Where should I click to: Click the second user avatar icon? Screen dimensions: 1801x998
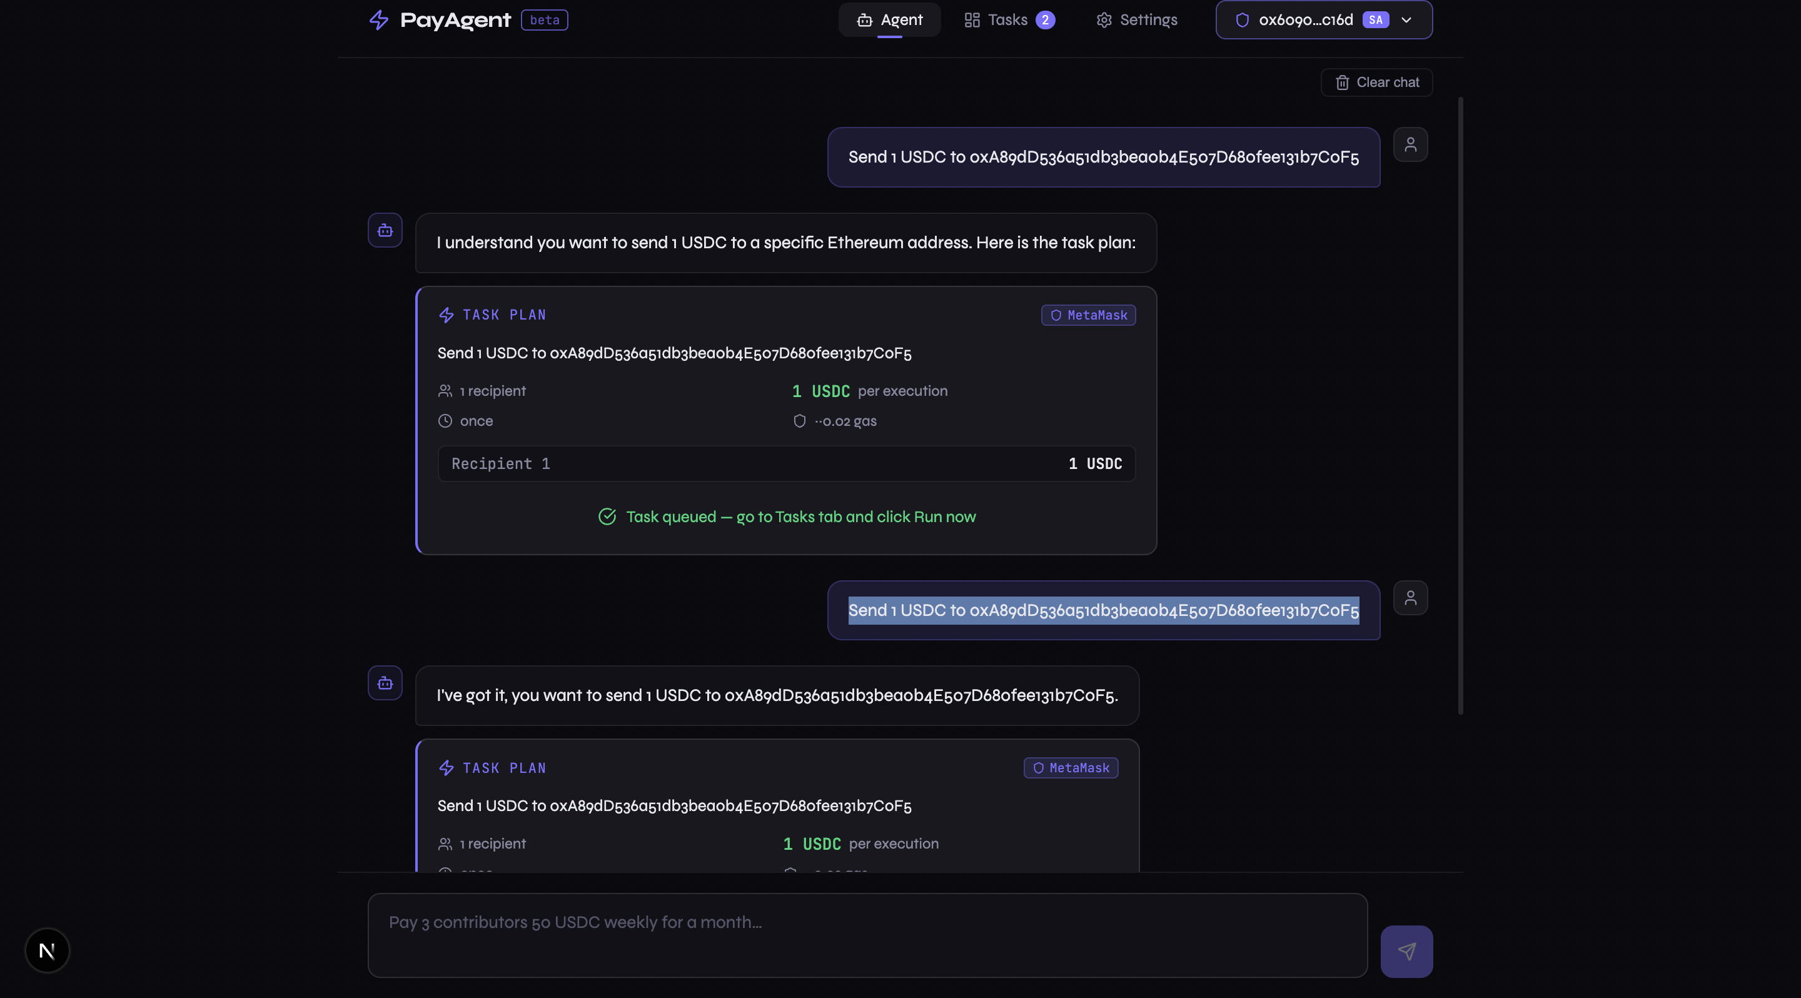coord(1410,598)
